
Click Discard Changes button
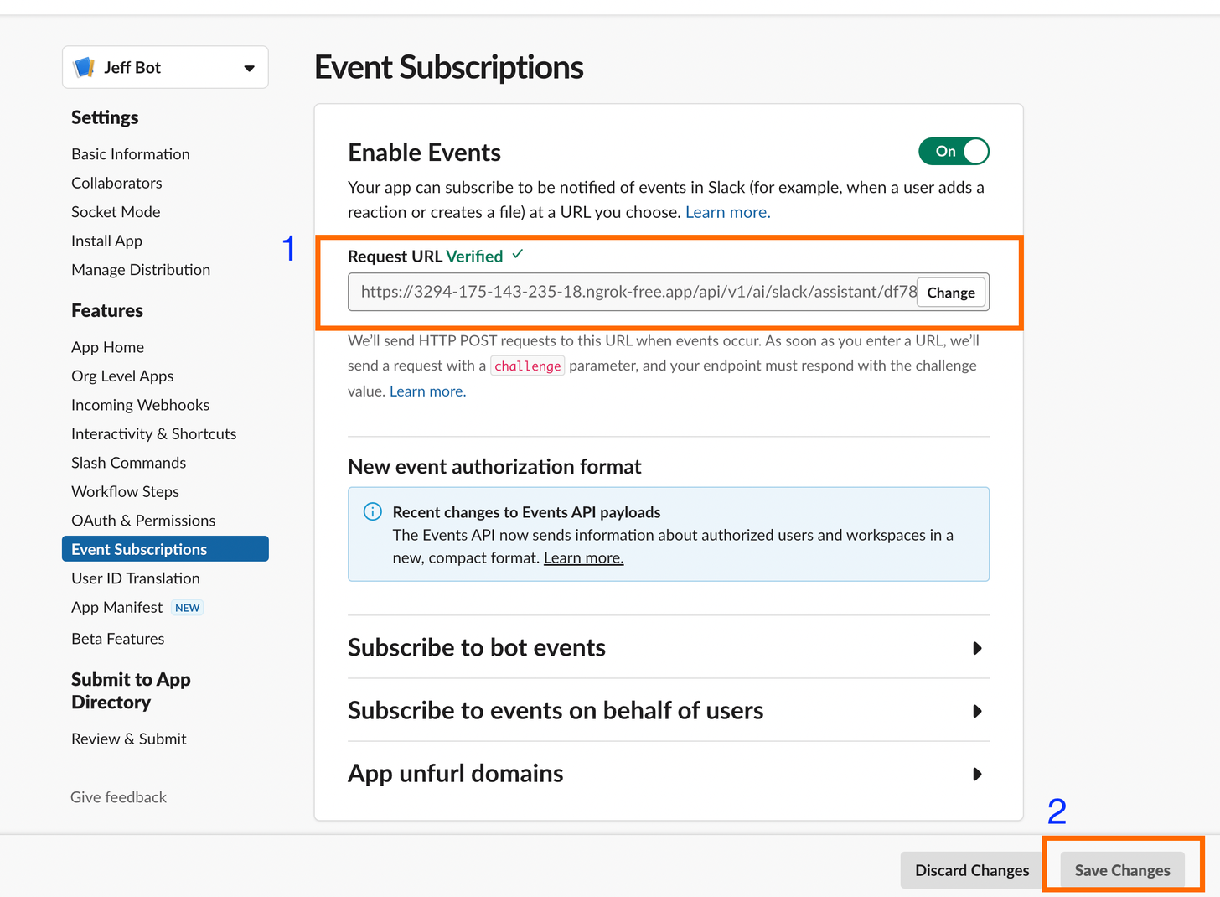click(x=972, y=870)
